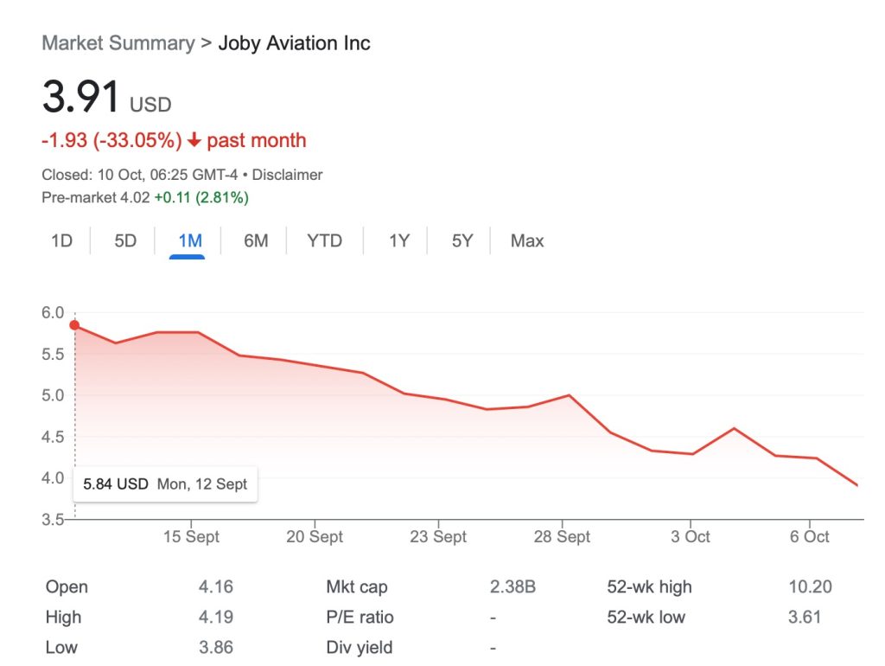Switch to the 6M time range
This screenshot has width=885, height=666.
tap(256, 240)
